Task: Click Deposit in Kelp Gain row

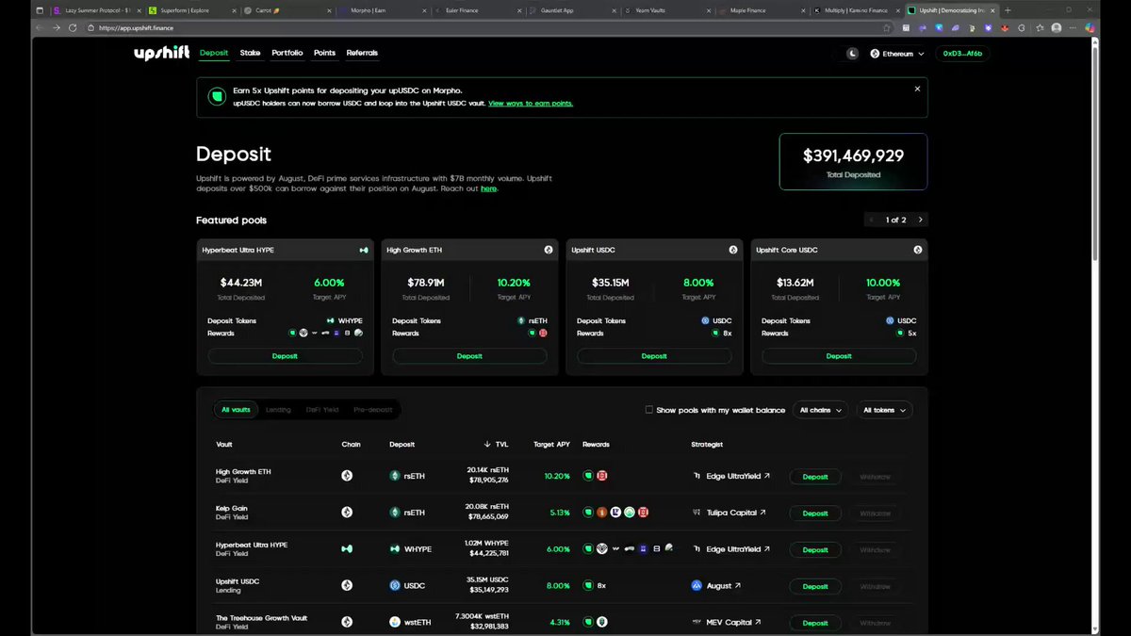Action: tap(815, 514)
